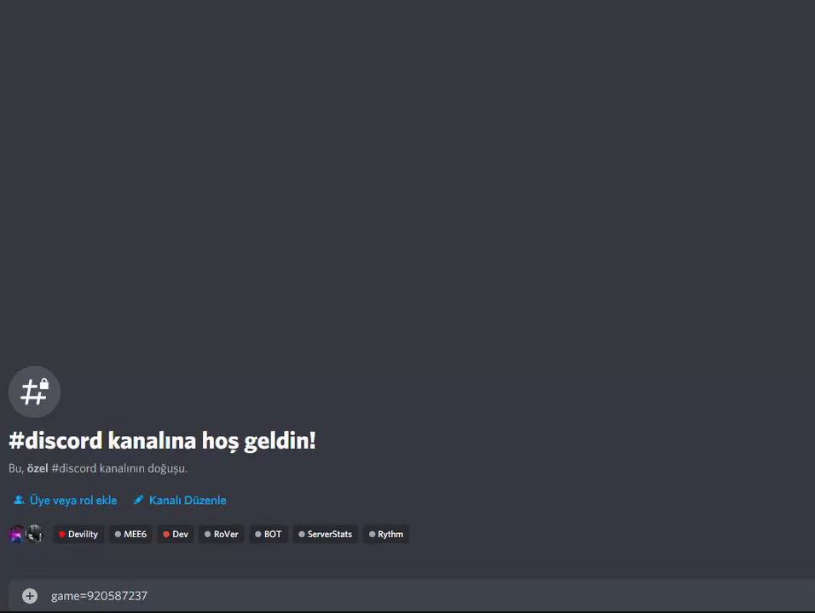Image resolution: width=815 pixels, height=613 pixels.
Task: Click the locked hashtag channel icon
Action: (34, 392)
